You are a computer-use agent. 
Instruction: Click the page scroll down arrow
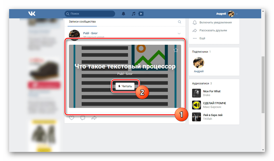[263, 150]
